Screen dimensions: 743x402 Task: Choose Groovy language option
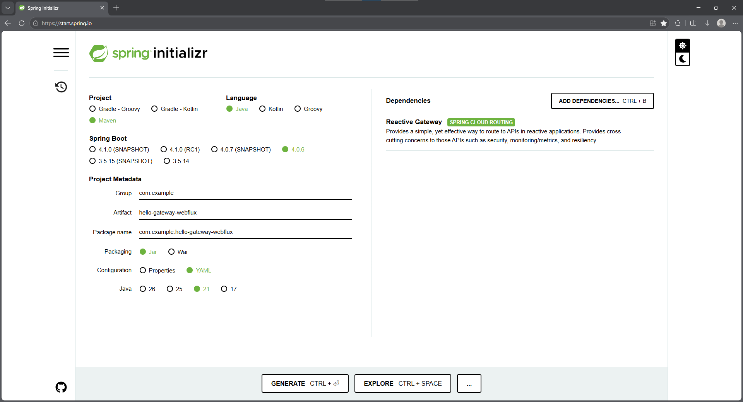pos(308,109)
